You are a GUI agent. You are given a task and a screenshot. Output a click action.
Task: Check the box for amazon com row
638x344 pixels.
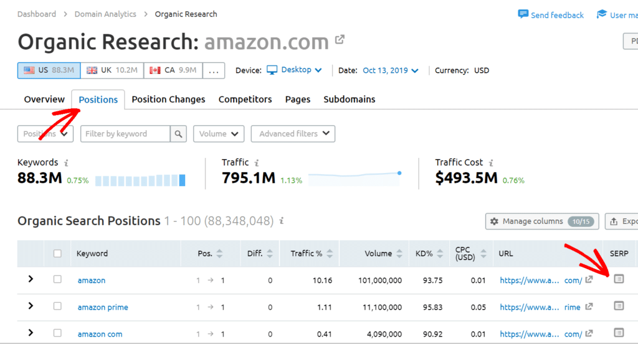pos(57,333)
